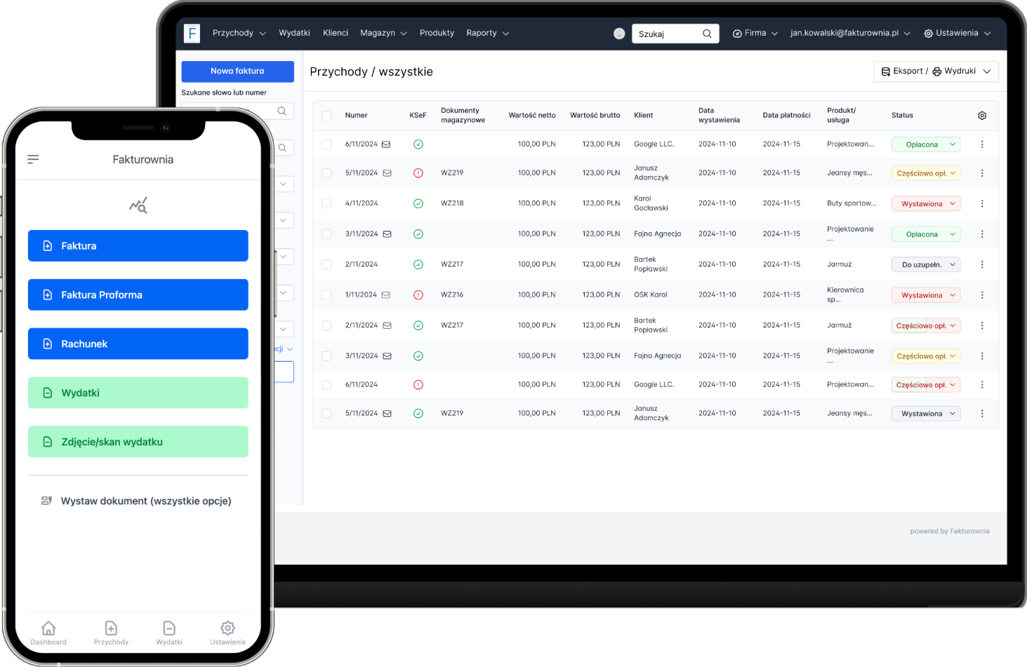
Task: Click KSeF red warning on 6/11/2024 Częściowo row
Action: tap(418, 385)
